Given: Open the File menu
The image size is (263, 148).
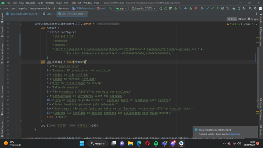Looking at the screenshot, I should 8,3.
